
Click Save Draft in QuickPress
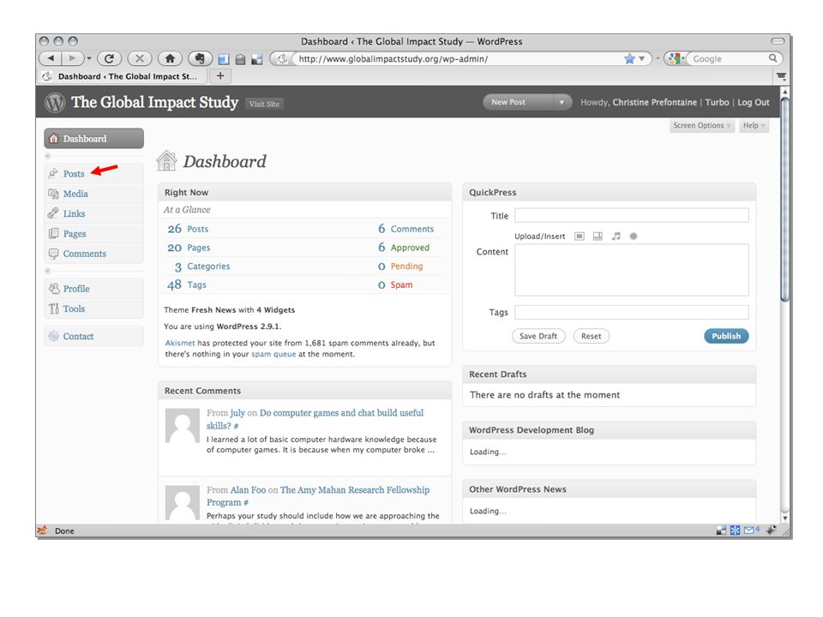[538, 336]
